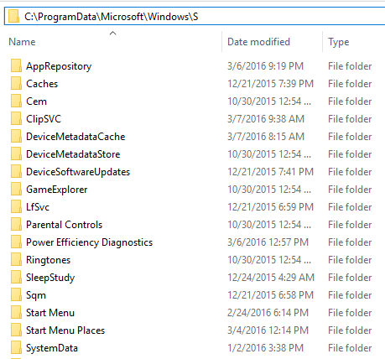Viewport: 385px width, 359px height.
Task: Click the AppRepository folder icon
Action: click(x=16, y=66)
